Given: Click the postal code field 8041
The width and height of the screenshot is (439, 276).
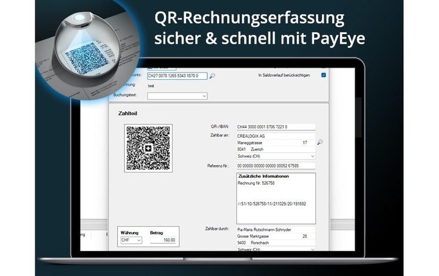Looking at the screenshot, I should click(243, 149).
